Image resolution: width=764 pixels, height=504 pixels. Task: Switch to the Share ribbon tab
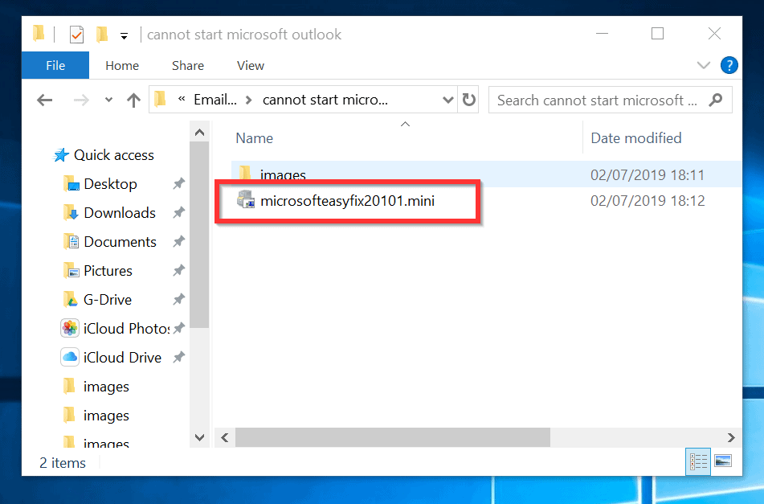click(x=187, y=66)
